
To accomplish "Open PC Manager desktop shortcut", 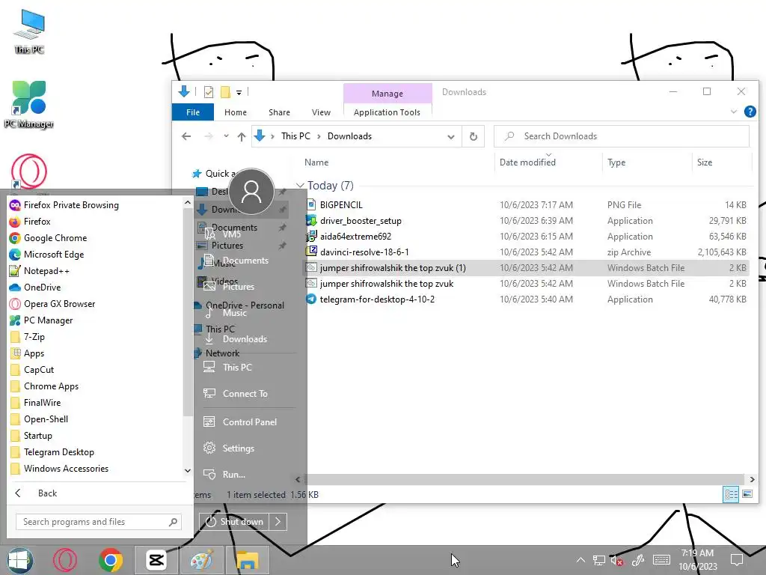I will point(29,104).
